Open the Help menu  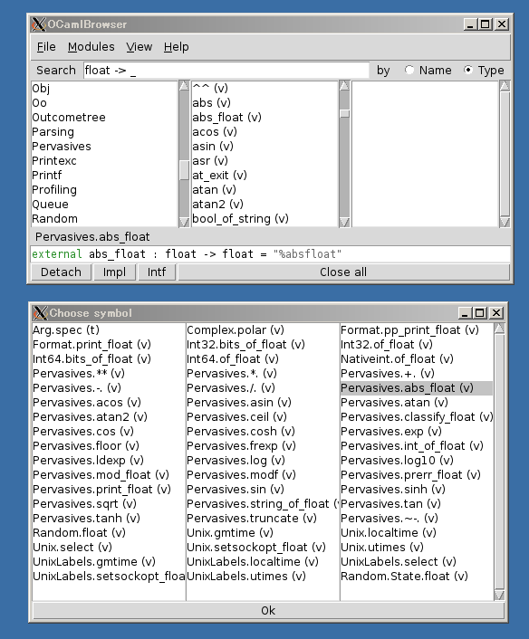click(177, 47)
